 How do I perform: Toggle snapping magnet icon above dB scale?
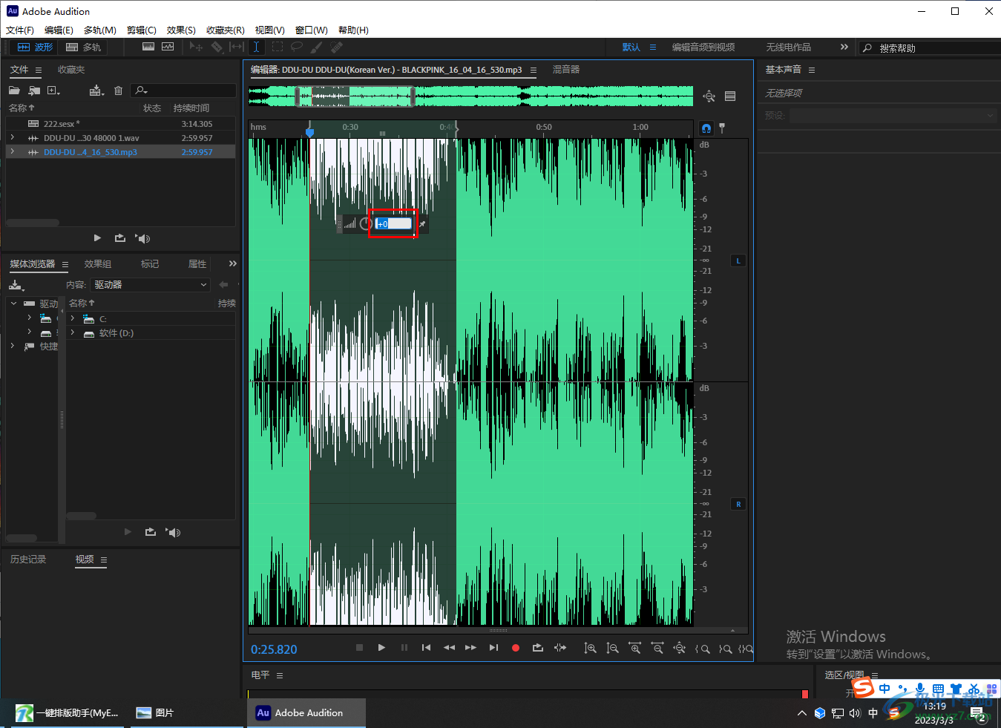tap(706, 128)
